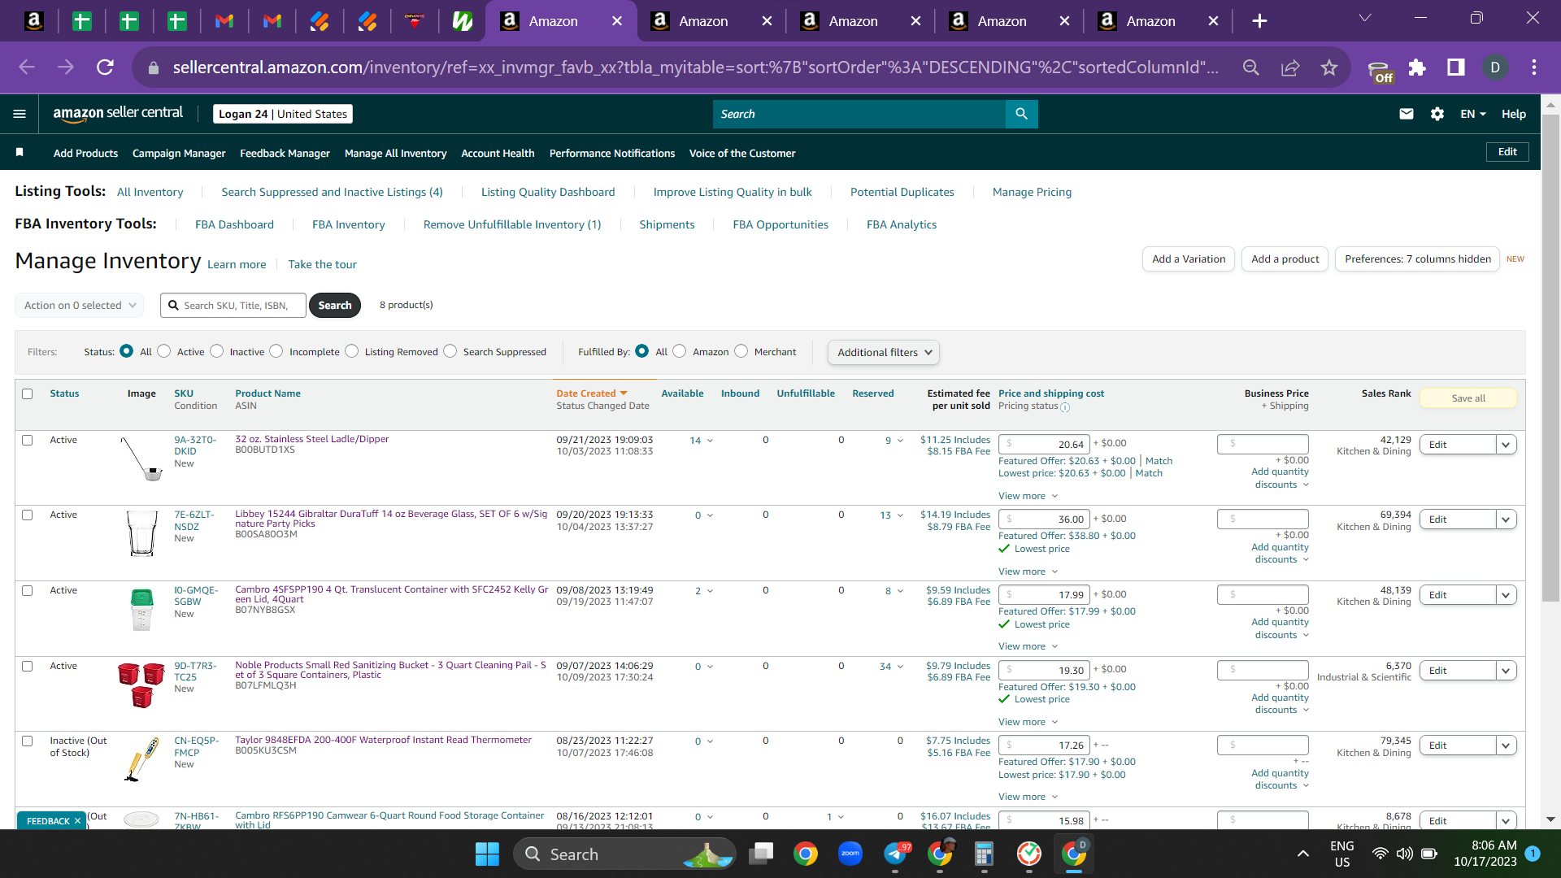Open Calculator from the taskbar

984,854
